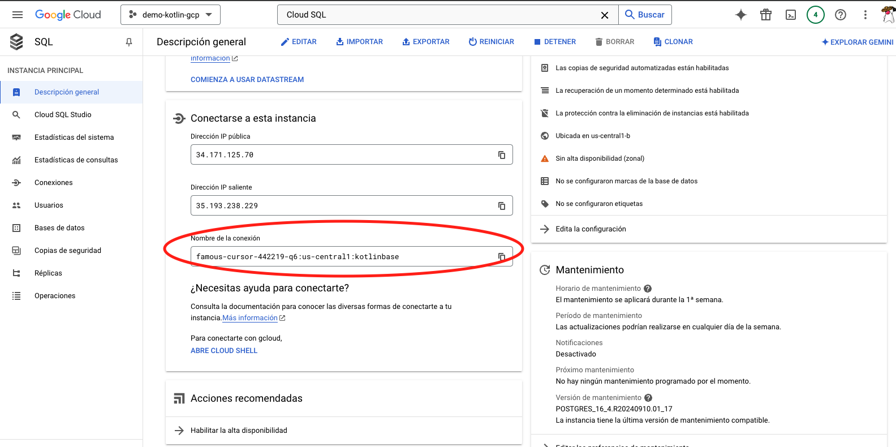Open the notifications badge showing 4
The height and width of the screenshot is (447, 896).
click(x=816, y=15)
